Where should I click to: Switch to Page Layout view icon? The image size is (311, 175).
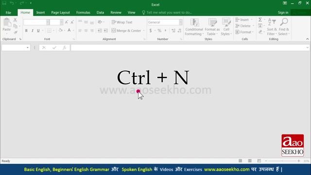pyautogui.click(x=250, y=161)
